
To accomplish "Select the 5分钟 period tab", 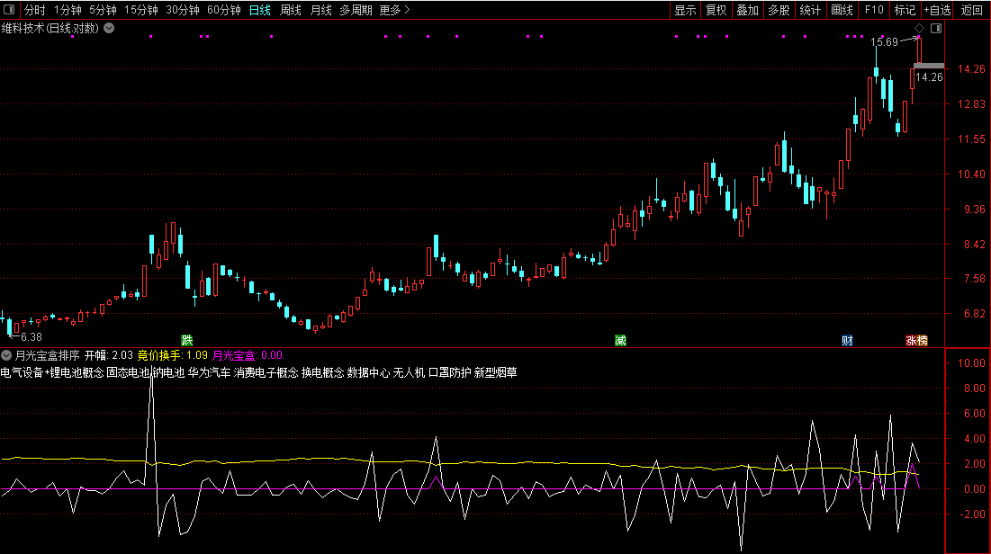I will click(x=103, y=10).
